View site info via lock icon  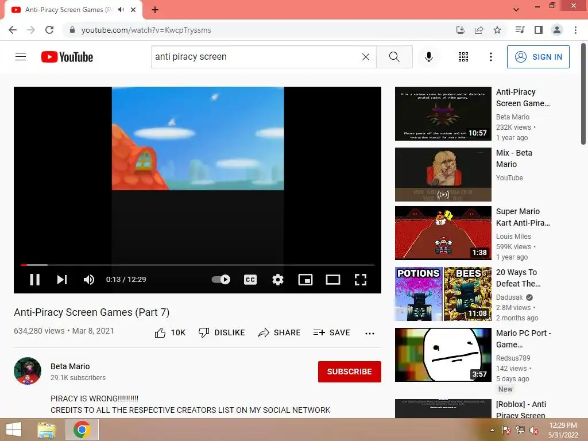coord(72,30)
